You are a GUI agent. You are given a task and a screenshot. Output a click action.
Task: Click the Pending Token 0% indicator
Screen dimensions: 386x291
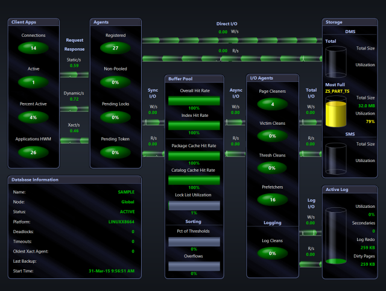pyautogui.click(x=115, y=152)
